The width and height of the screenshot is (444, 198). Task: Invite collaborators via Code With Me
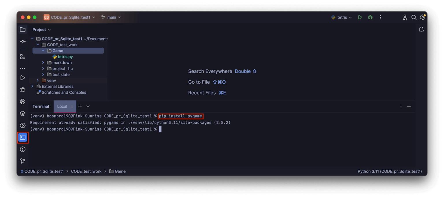[x=405, y=17]
